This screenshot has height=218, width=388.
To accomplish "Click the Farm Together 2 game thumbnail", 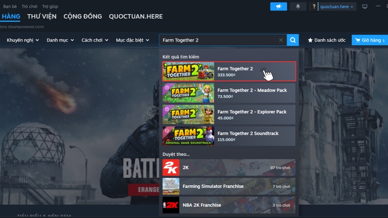I will coord(188,71).
